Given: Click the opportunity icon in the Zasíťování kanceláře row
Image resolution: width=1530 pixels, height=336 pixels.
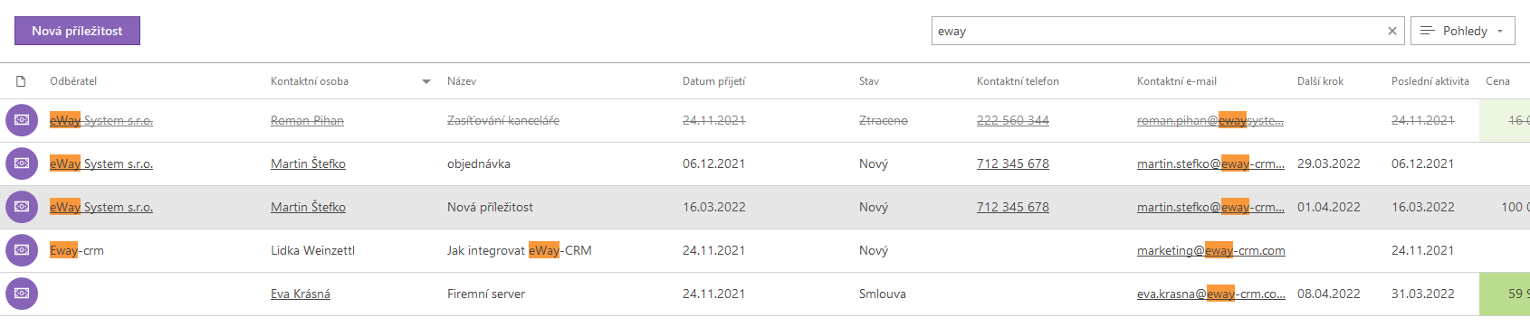Looking at the screenshot, I should click(x=22, y=120).
